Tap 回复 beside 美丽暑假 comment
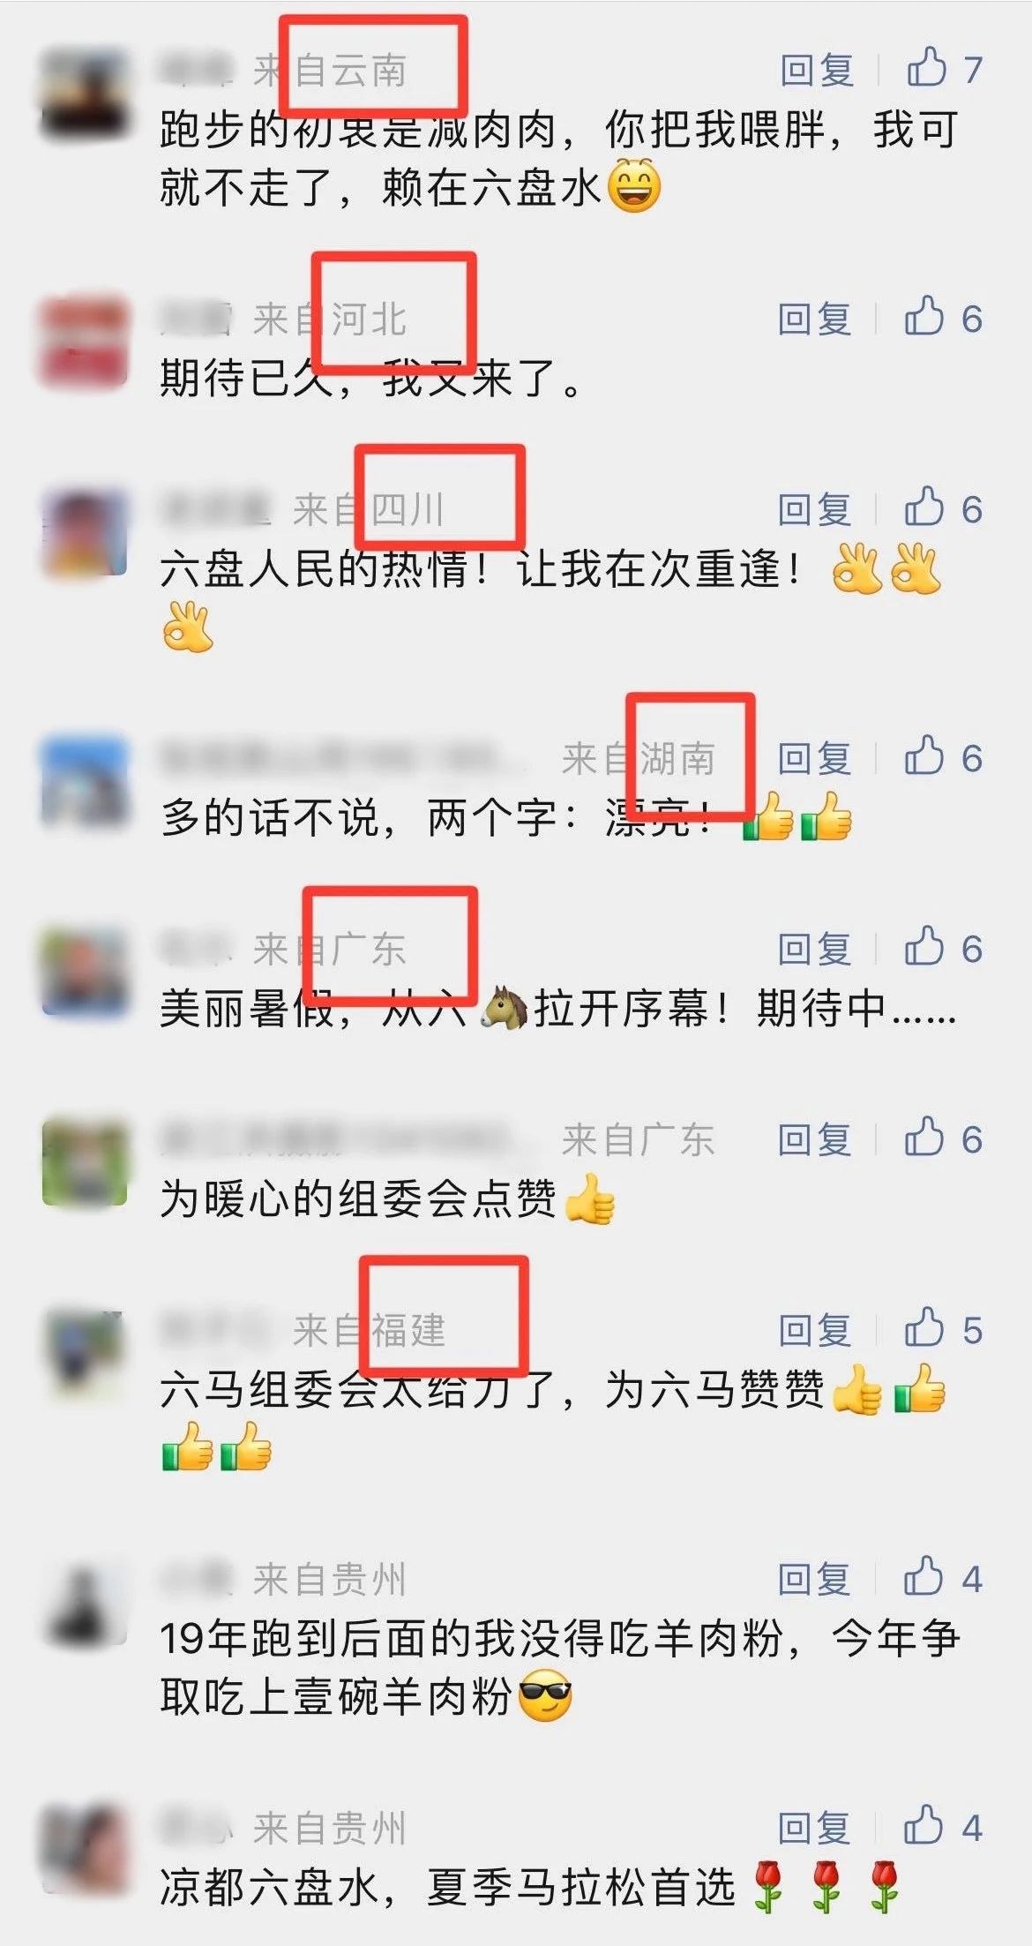This screenshot has height=1946, width=1032. [x=814, y=949]
